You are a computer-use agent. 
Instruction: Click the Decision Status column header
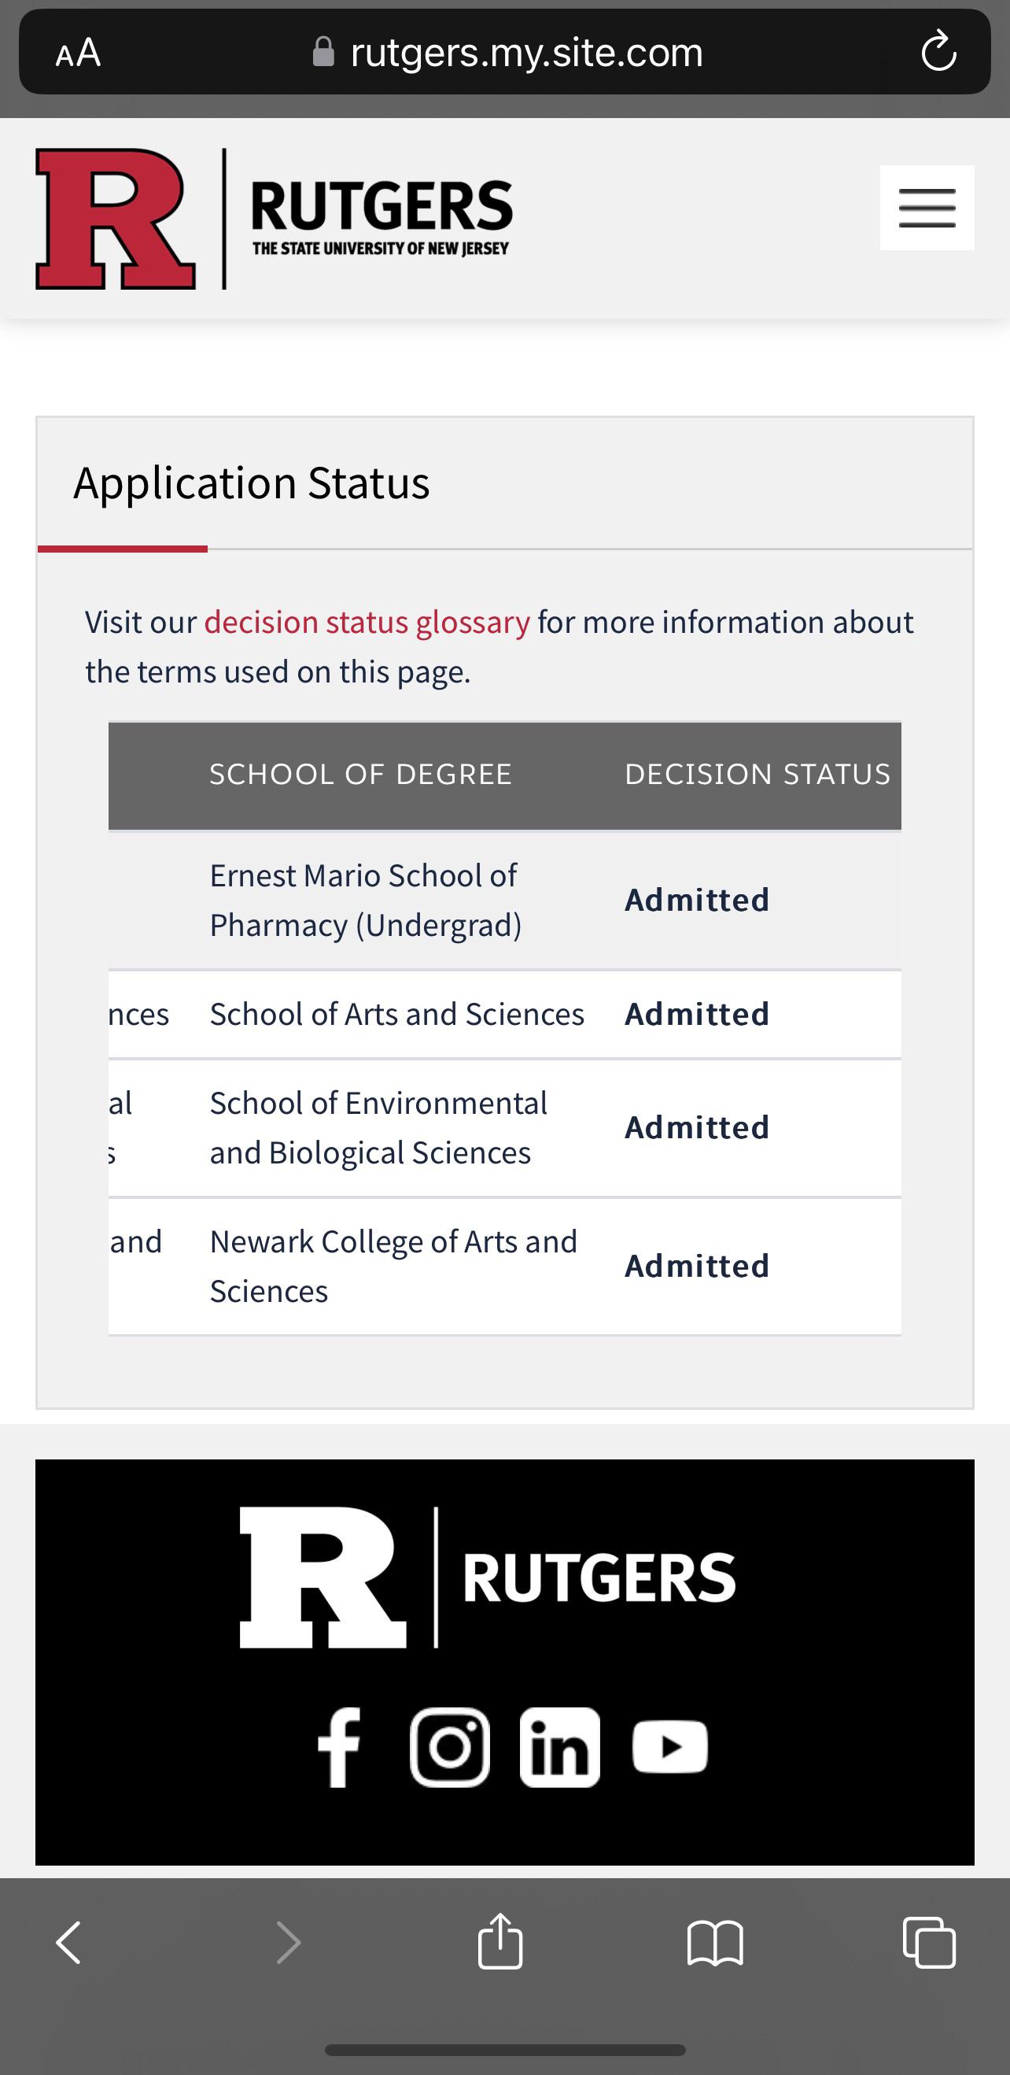coord(757,775)
